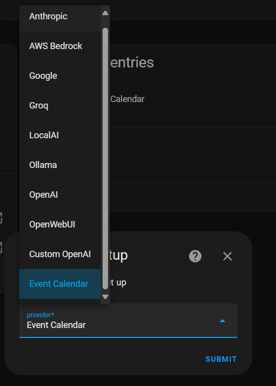Select Anthropic from provider list
This screenshot has height=386, width=276.
60,16
